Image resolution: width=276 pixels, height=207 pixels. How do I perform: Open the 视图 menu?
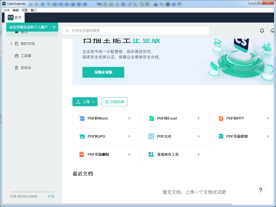click(24, 10)
